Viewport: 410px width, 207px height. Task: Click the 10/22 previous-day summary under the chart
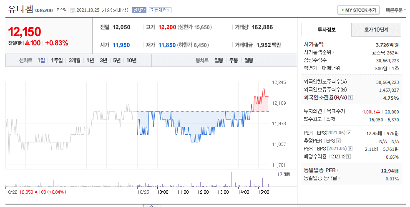[x=36, y=192]
